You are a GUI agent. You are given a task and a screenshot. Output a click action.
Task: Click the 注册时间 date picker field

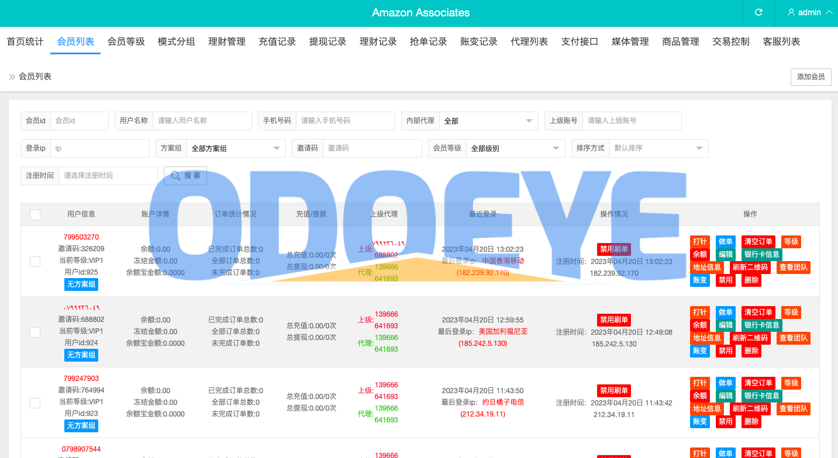pyautogui.click(x=108, y=175)
